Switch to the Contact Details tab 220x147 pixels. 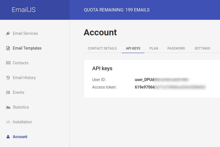[102, 48]
